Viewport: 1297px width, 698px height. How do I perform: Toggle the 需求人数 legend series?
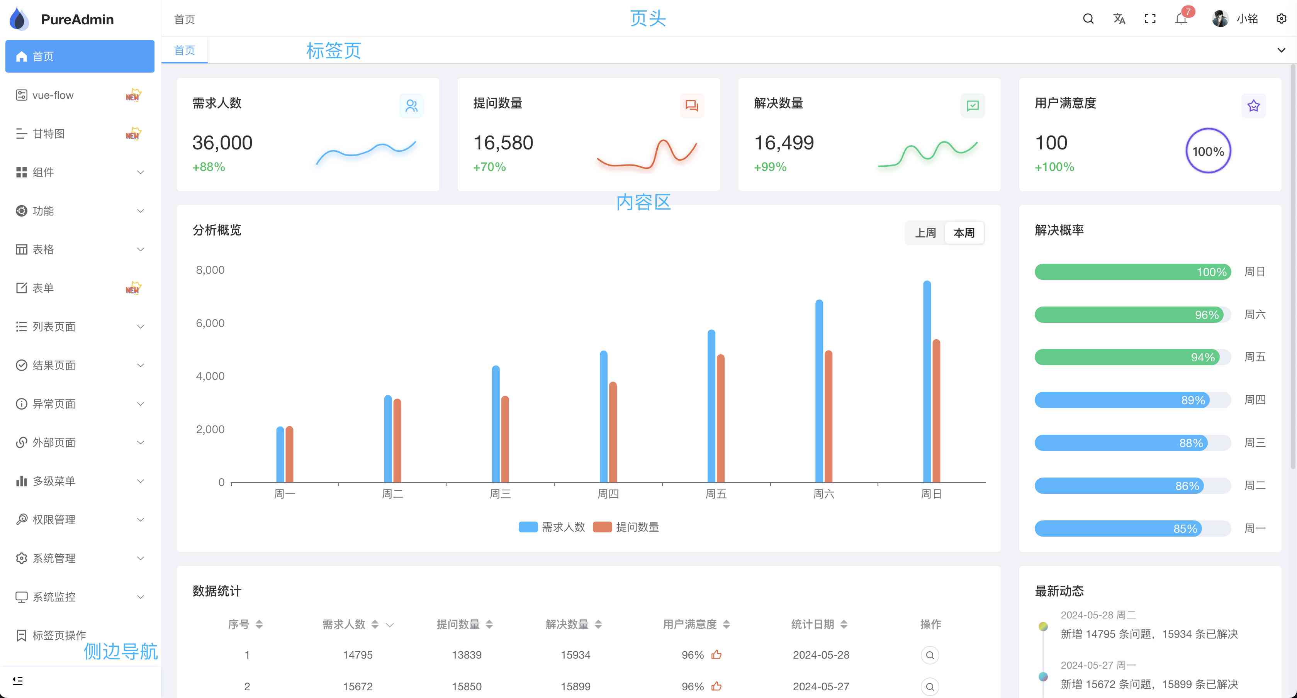552,527
